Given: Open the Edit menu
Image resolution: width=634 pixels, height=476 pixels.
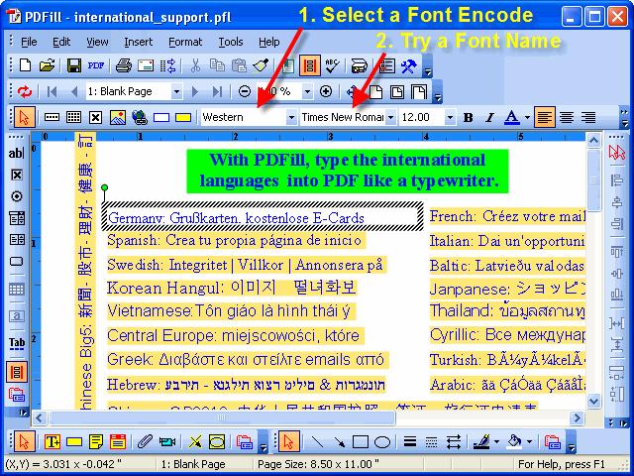Looking at the screenshot, I should 61,42.
